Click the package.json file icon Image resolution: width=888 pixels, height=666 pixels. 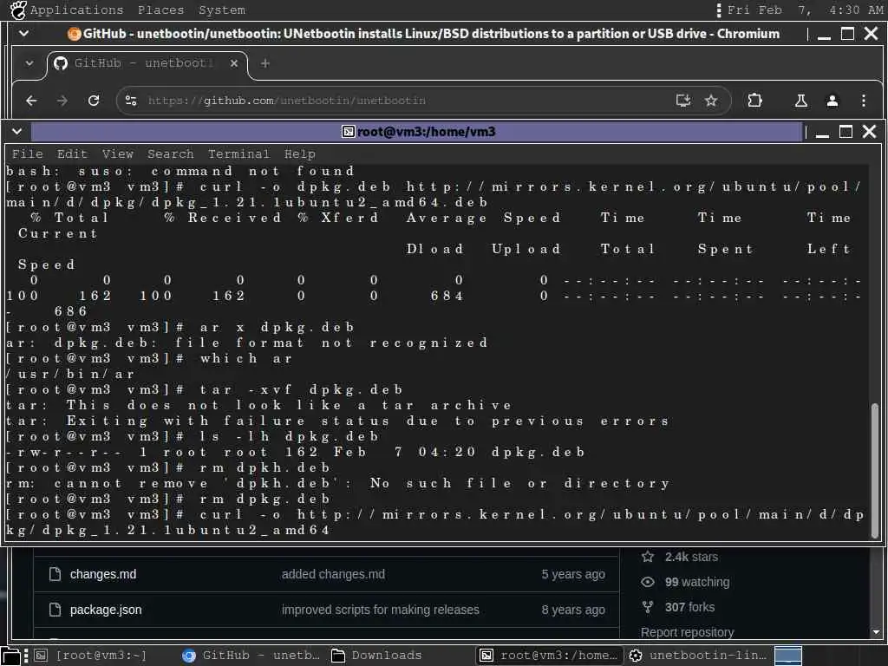[x=55, y=610]
